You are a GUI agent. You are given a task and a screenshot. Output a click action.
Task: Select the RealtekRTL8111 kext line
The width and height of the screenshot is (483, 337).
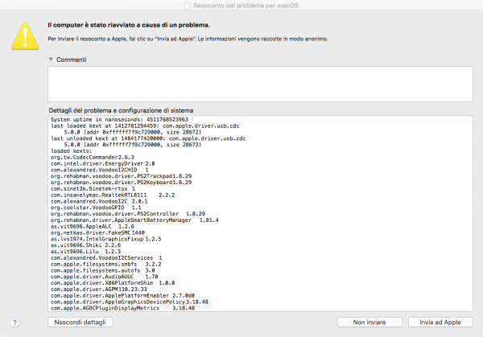click(x=113, y=195)
